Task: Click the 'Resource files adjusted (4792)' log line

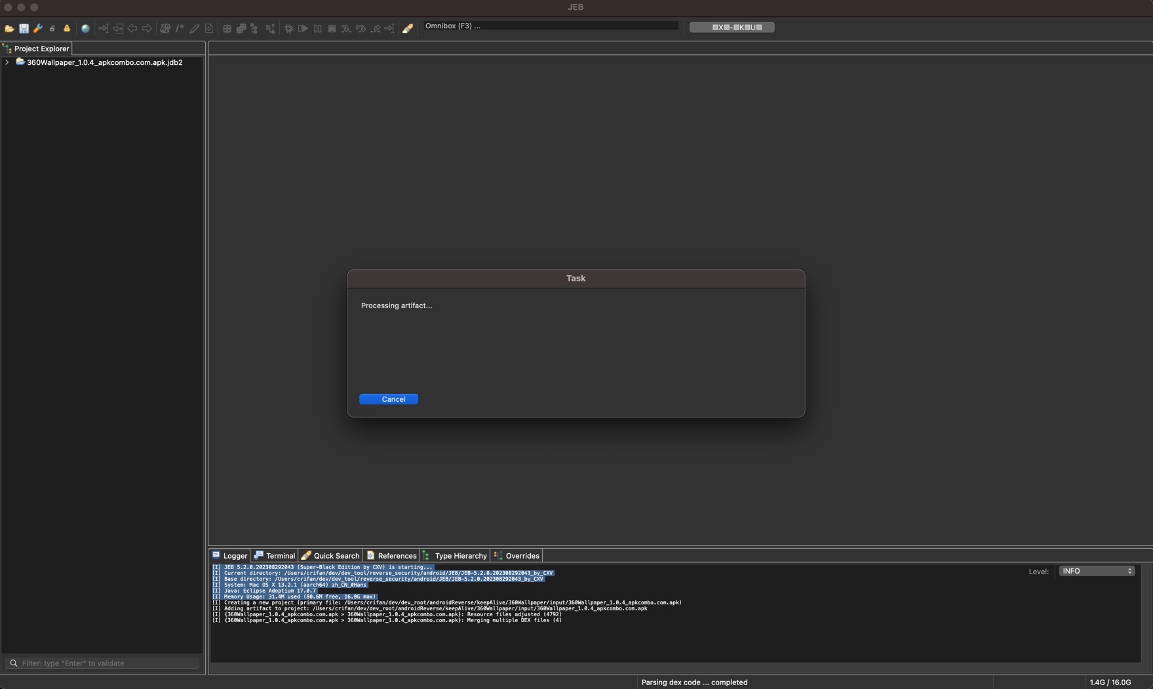Action: (x=387, y=614)
